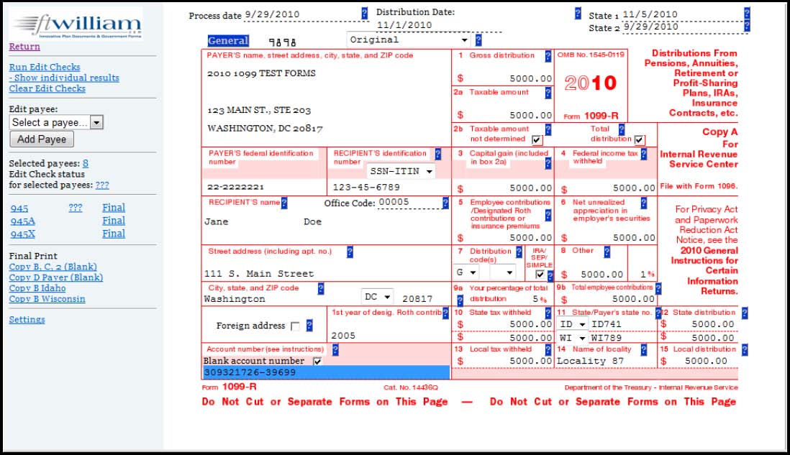Open help icon next to Recipient's name
Screen dimensions: 790x455
284,203
